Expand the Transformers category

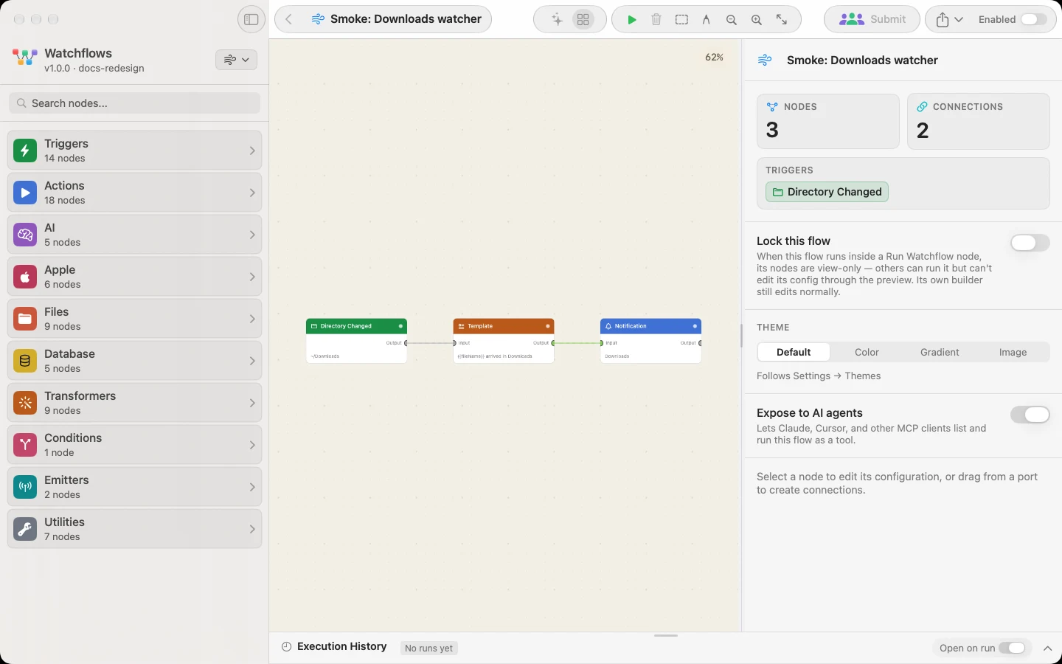[x=134, y=403]
